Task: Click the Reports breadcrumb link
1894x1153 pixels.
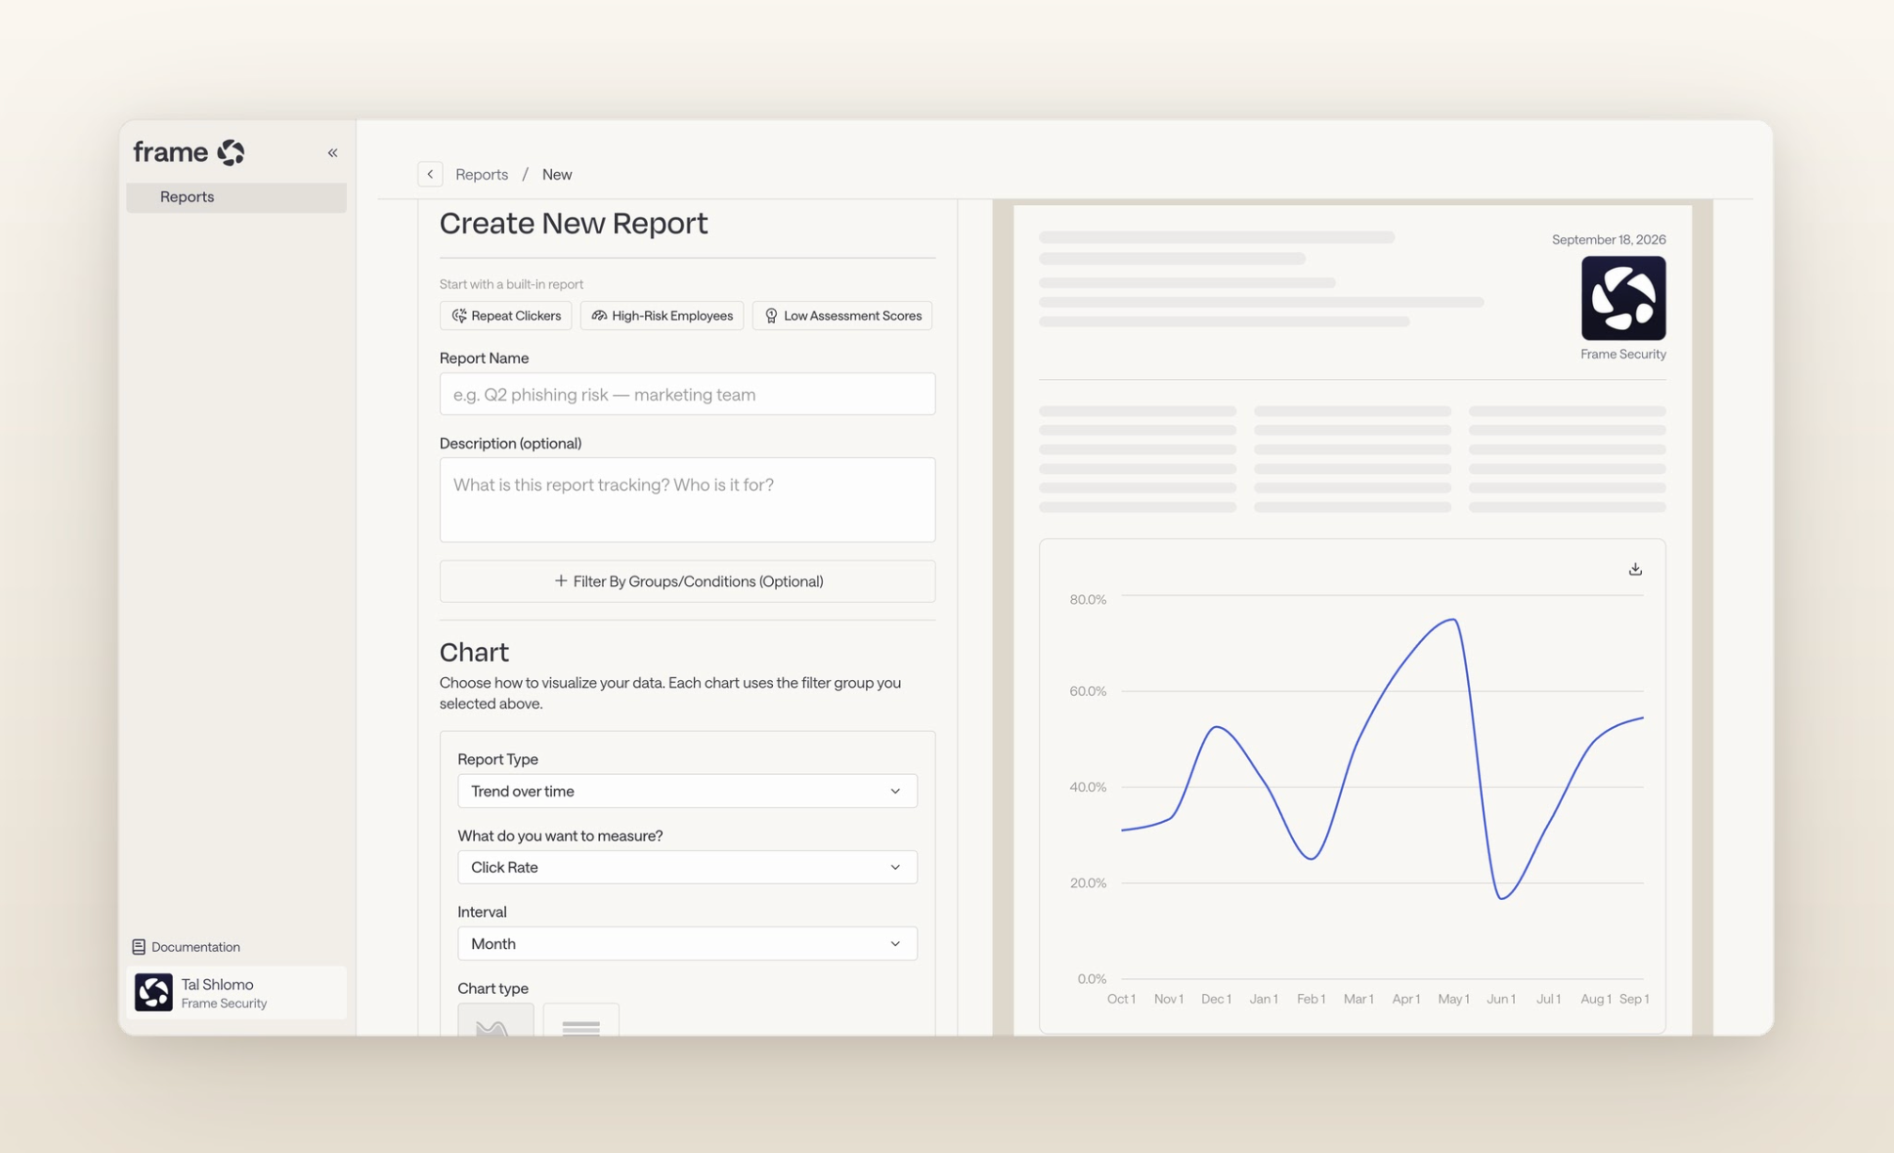Action: point(481,174)
